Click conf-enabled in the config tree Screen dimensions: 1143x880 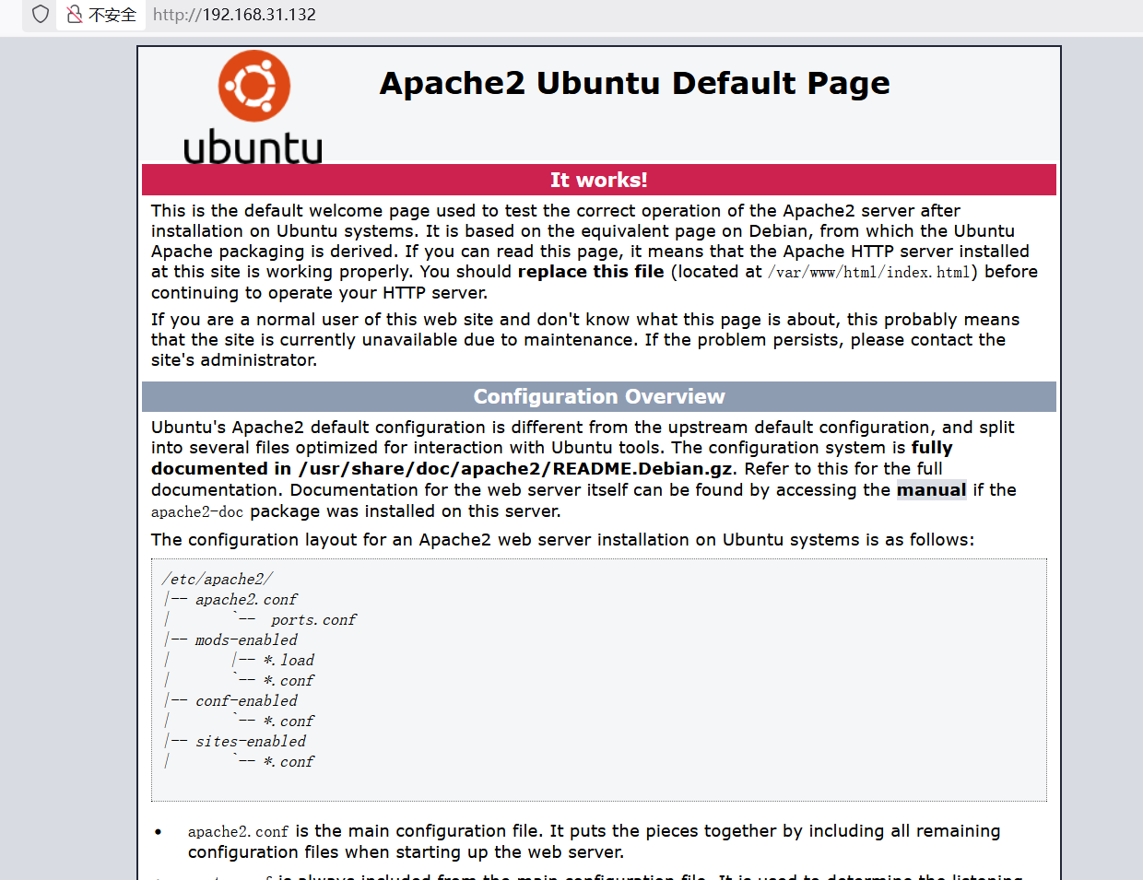246,700
